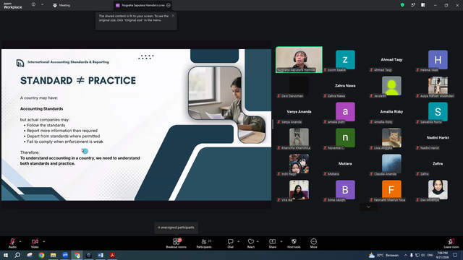Viewport: 463px width, 260px height.
Task: Select Indri Ragil participant tile
Action: [299, 164]
